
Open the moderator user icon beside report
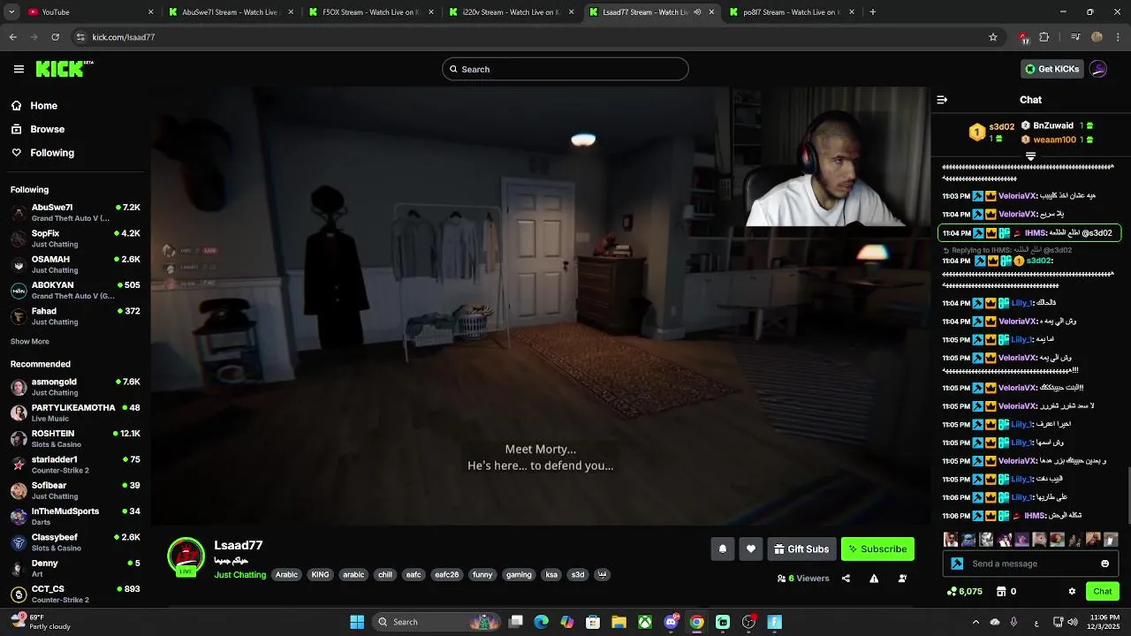point(902,579)
